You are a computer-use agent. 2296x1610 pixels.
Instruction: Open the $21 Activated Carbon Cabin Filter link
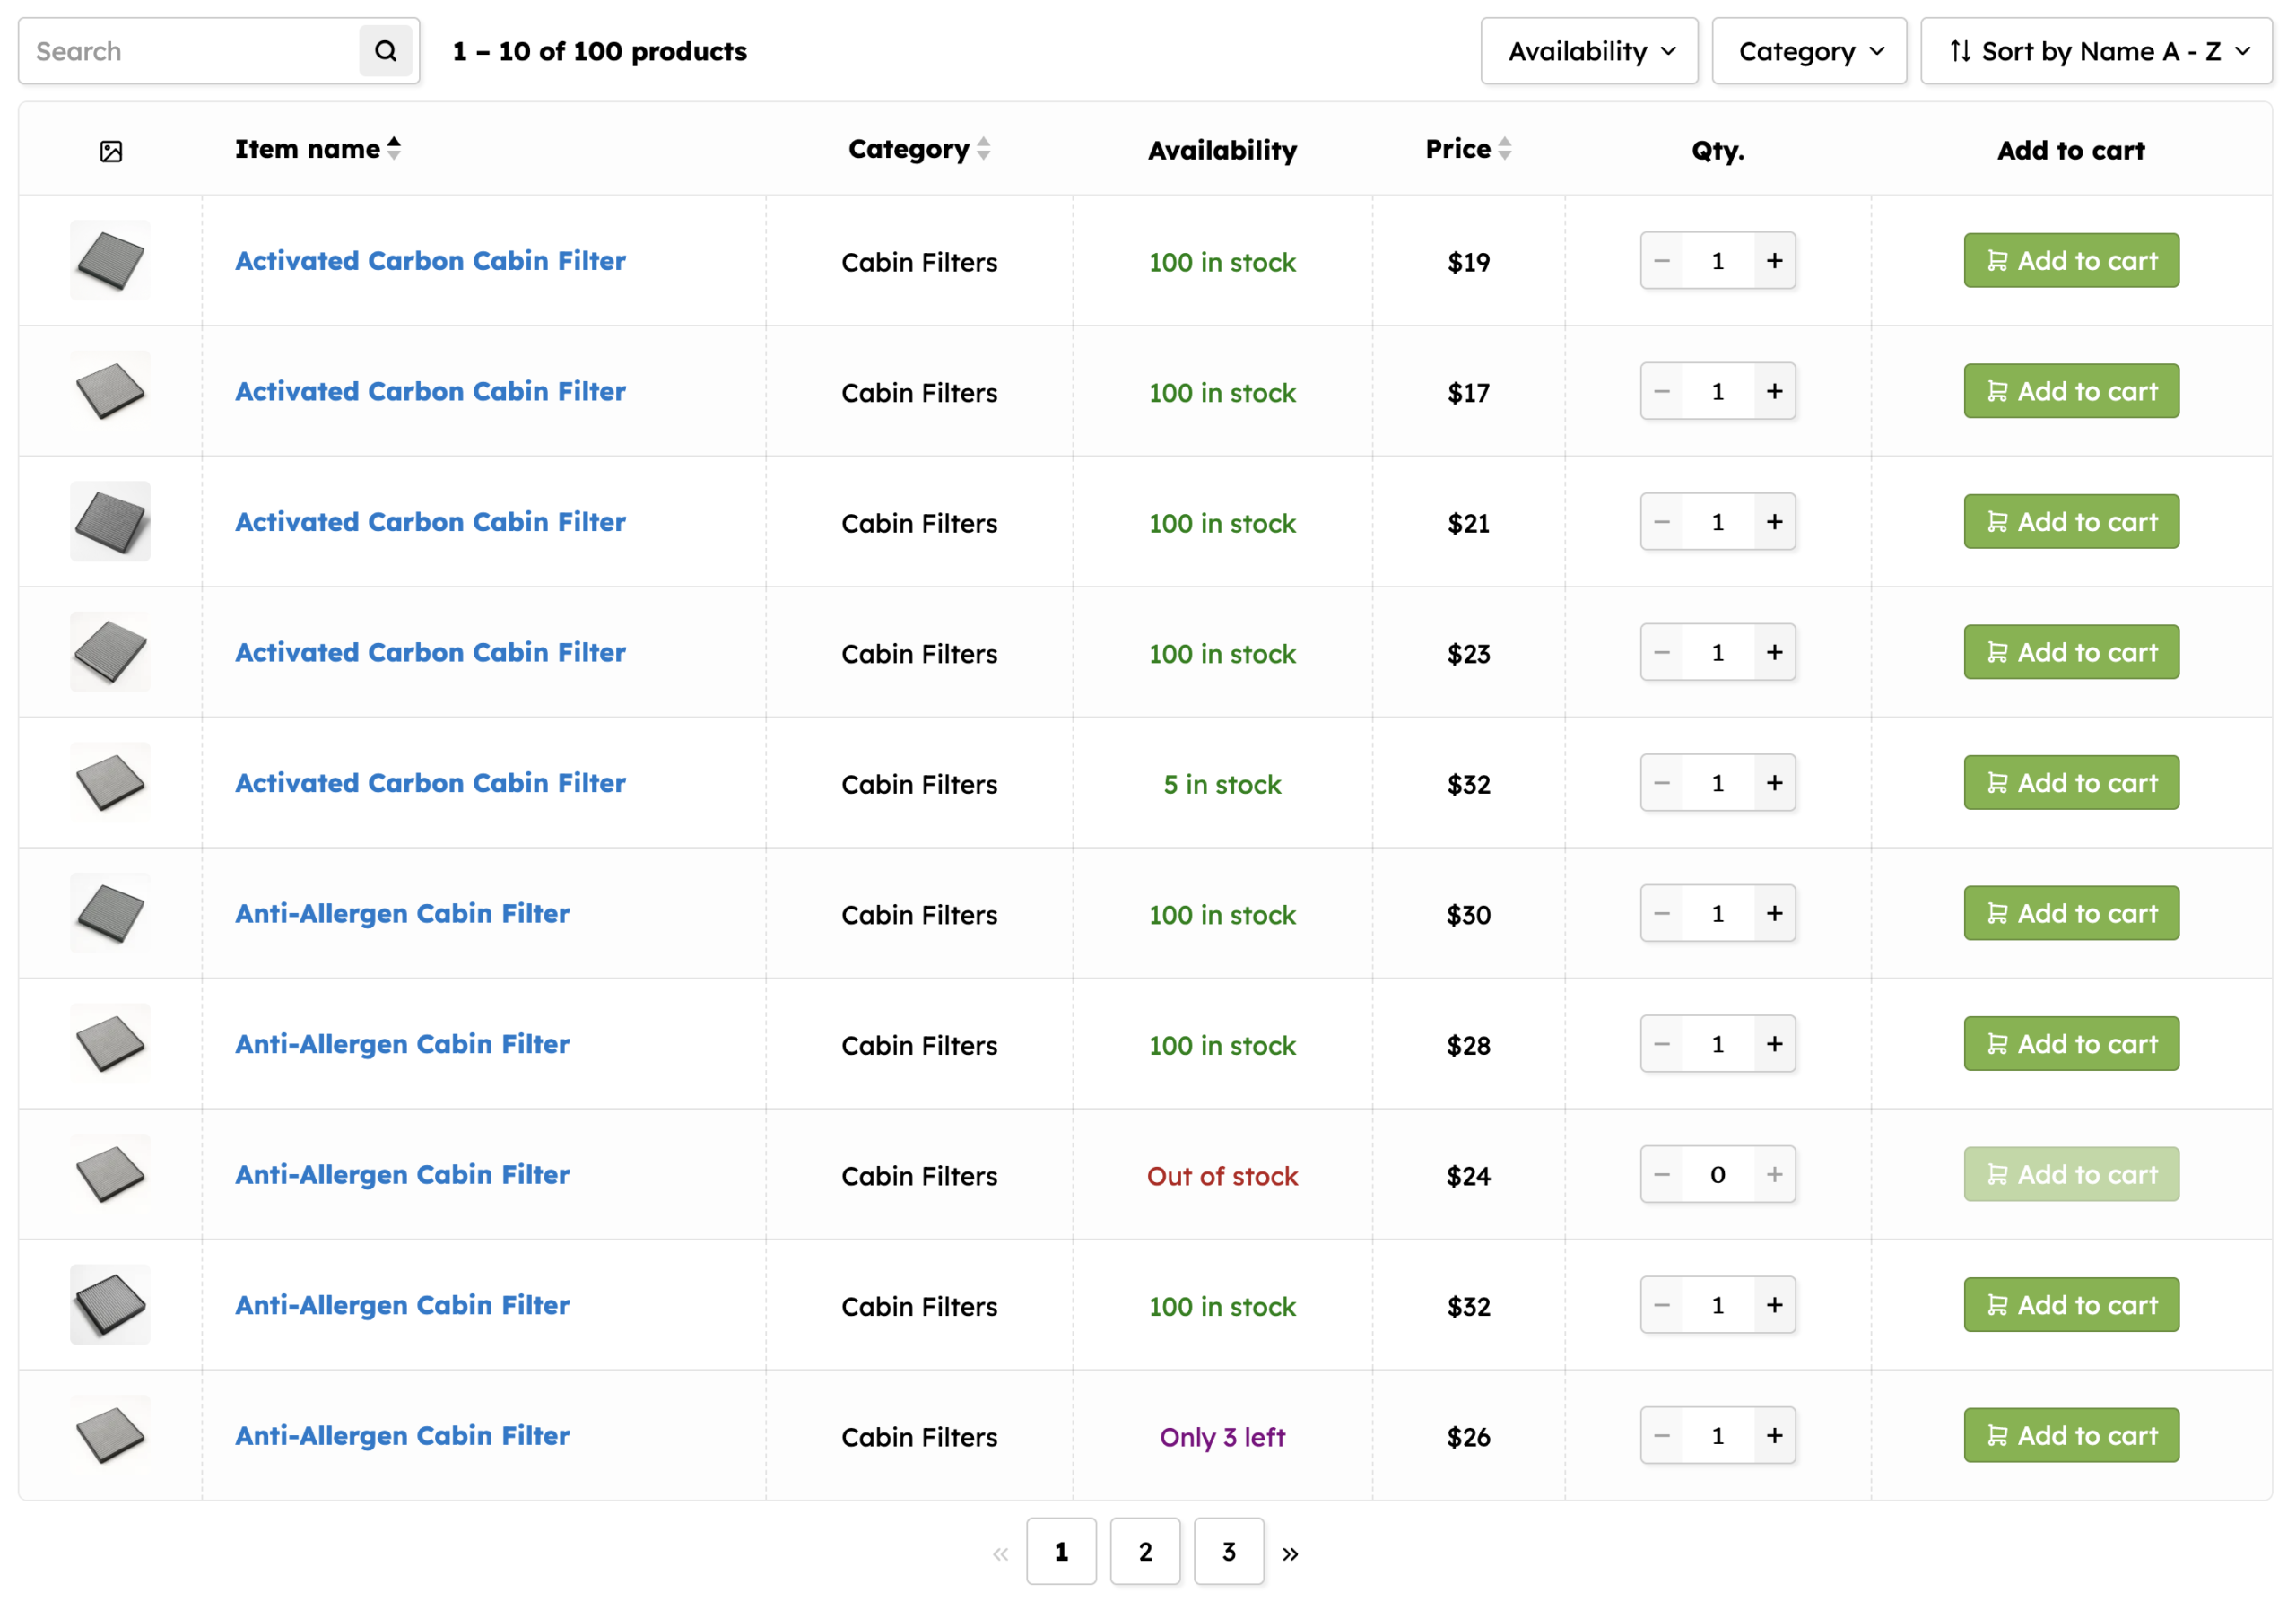coord(430,522)
